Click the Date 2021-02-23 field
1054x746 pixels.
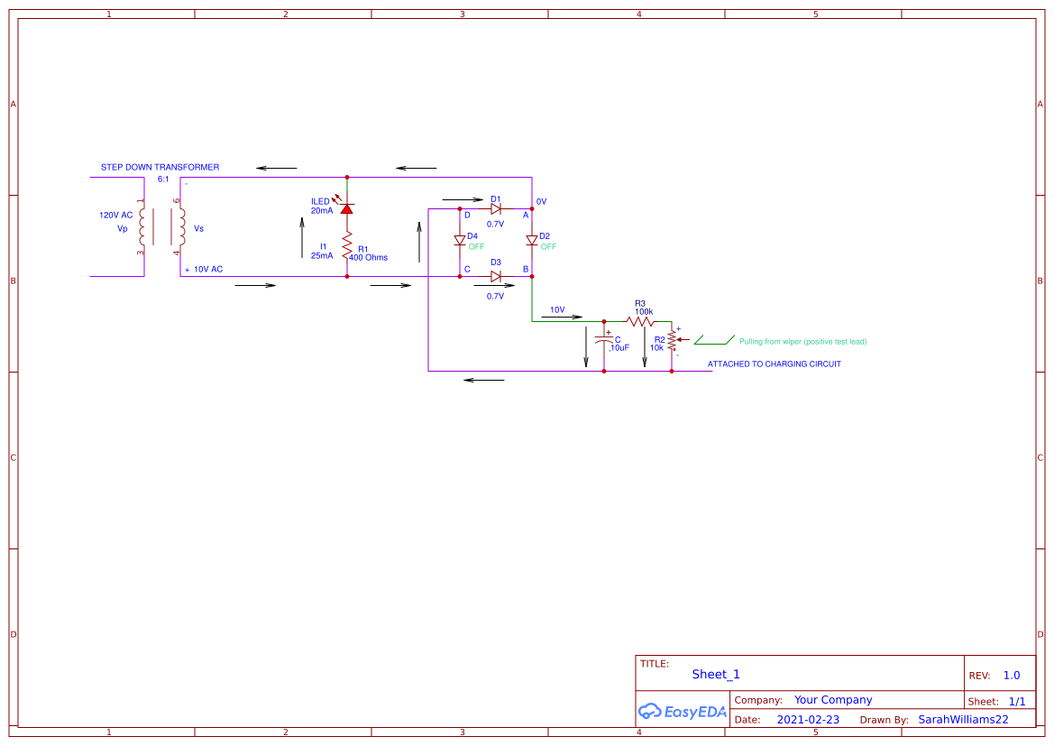(807, 719)
